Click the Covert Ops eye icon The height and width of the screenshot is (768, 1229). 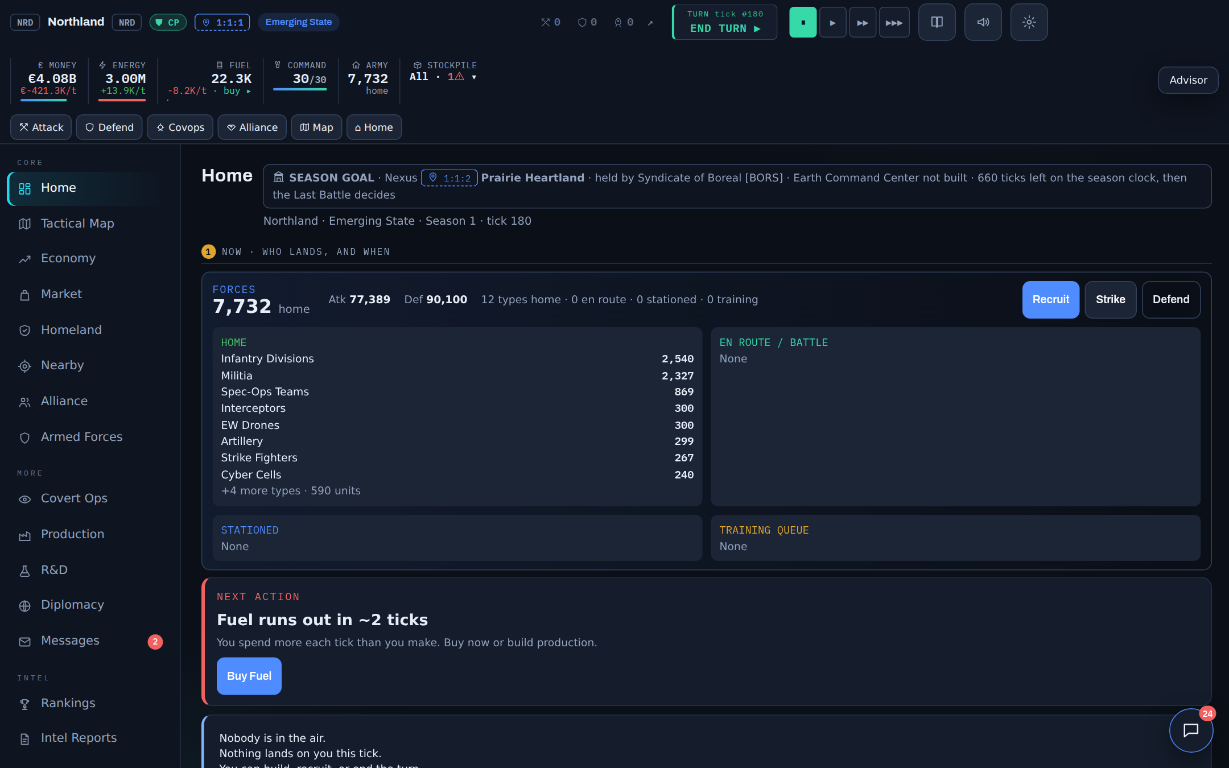24,499
